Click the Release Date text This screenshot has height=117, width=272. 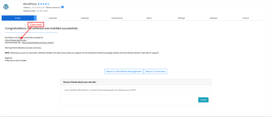coord(35,11)
